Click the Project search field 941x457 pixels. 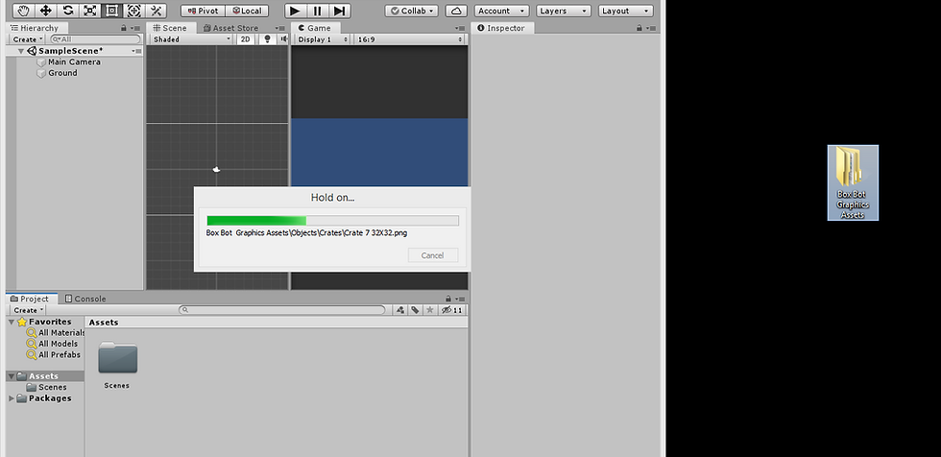[282, 310]
